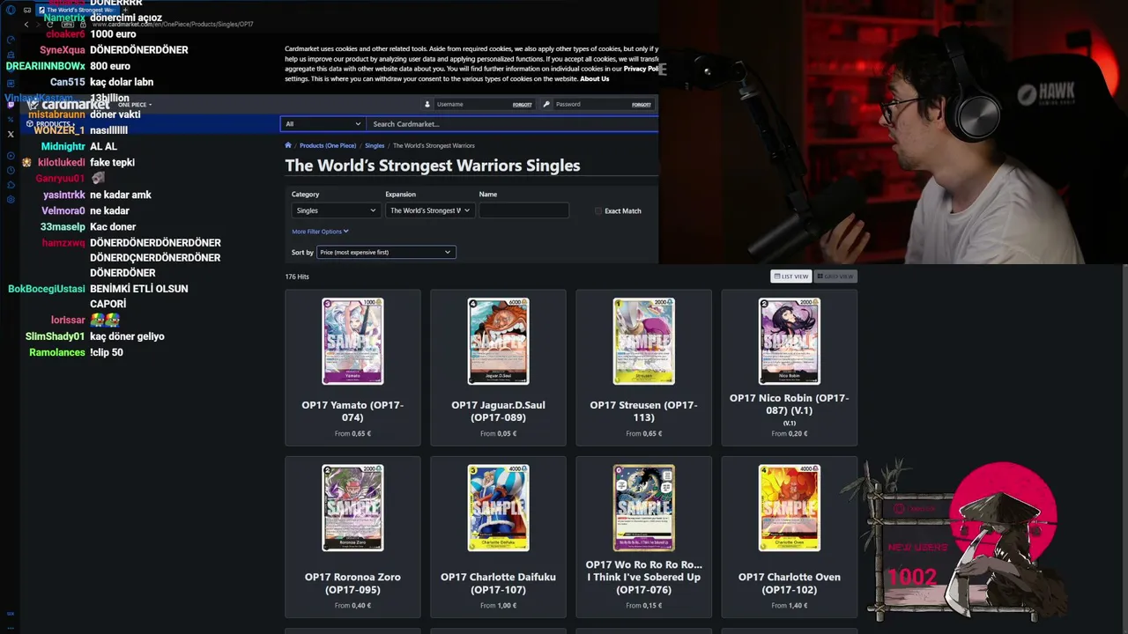
Task: Open Singles breadcrumb link
Action: (375, 145)
